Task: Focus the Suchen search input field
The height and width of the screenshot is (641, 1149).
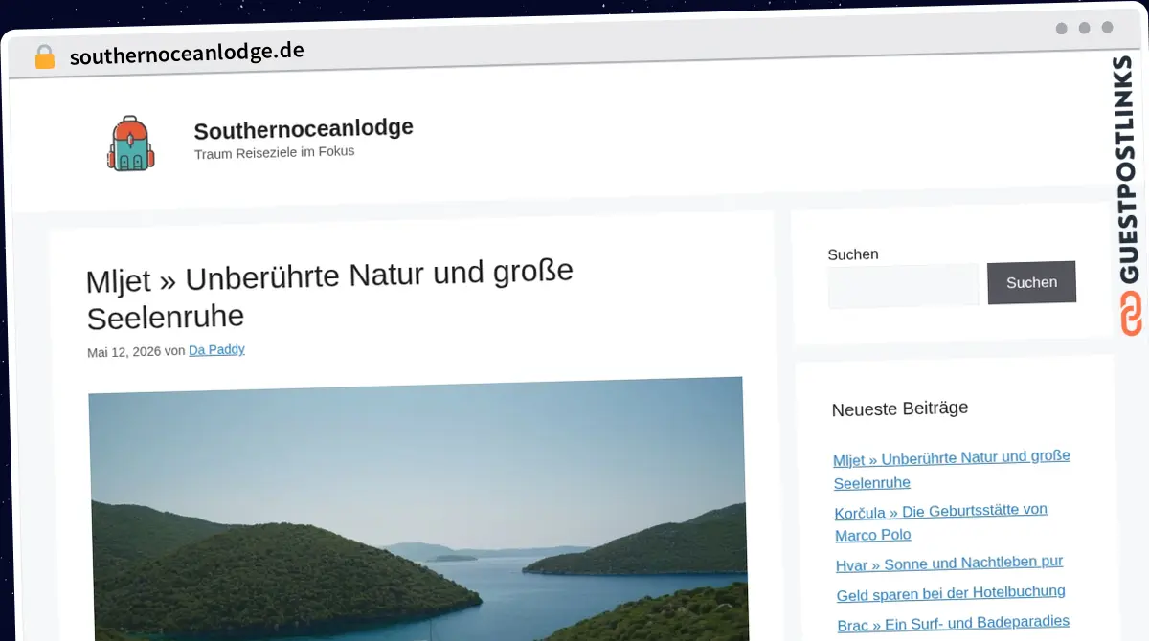Action: pos(903,285)
